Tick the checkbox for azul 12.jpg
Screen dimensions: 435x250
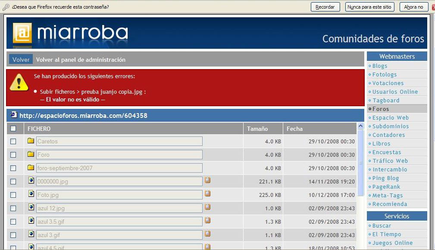(x=13, y=208)
